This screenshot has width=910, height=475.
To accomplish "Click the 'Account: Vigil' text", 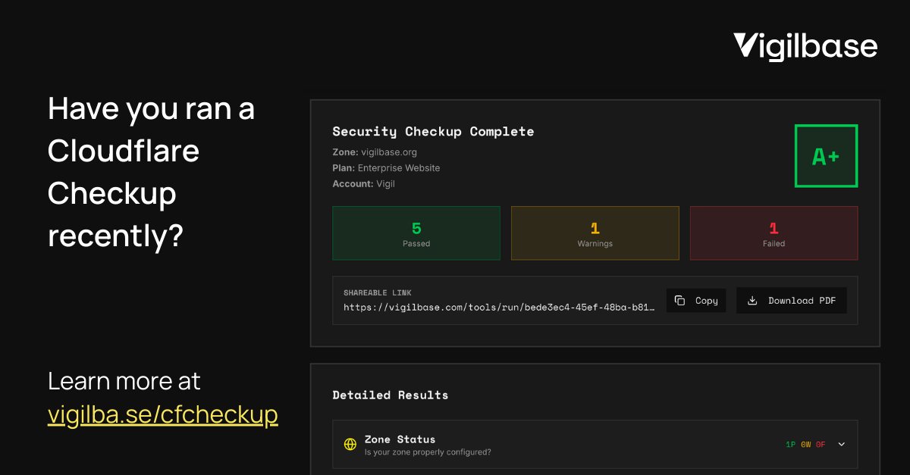I will pyautogui.click(x=364, y=184).
